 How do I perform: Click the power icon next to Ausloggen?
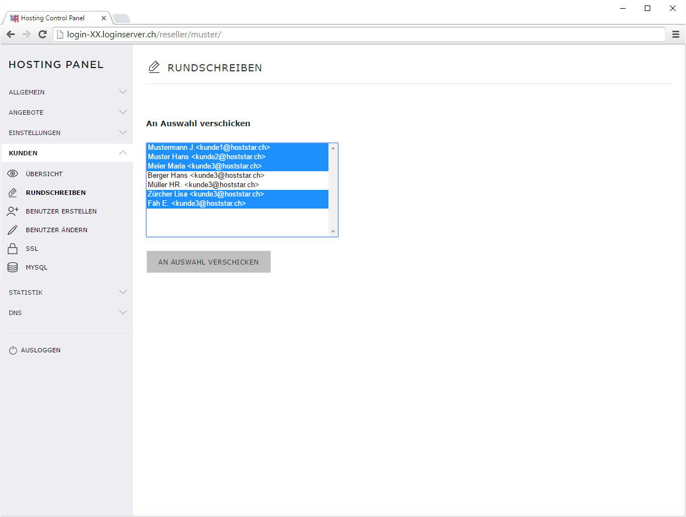click(13, 350)
